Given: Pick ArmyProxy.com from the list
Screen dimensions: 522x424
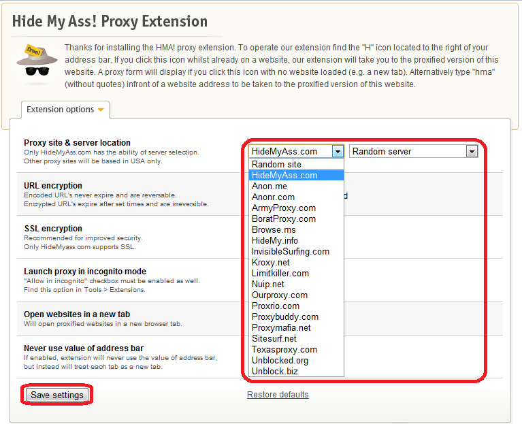Looking at the screenshot, I should 284,208.
